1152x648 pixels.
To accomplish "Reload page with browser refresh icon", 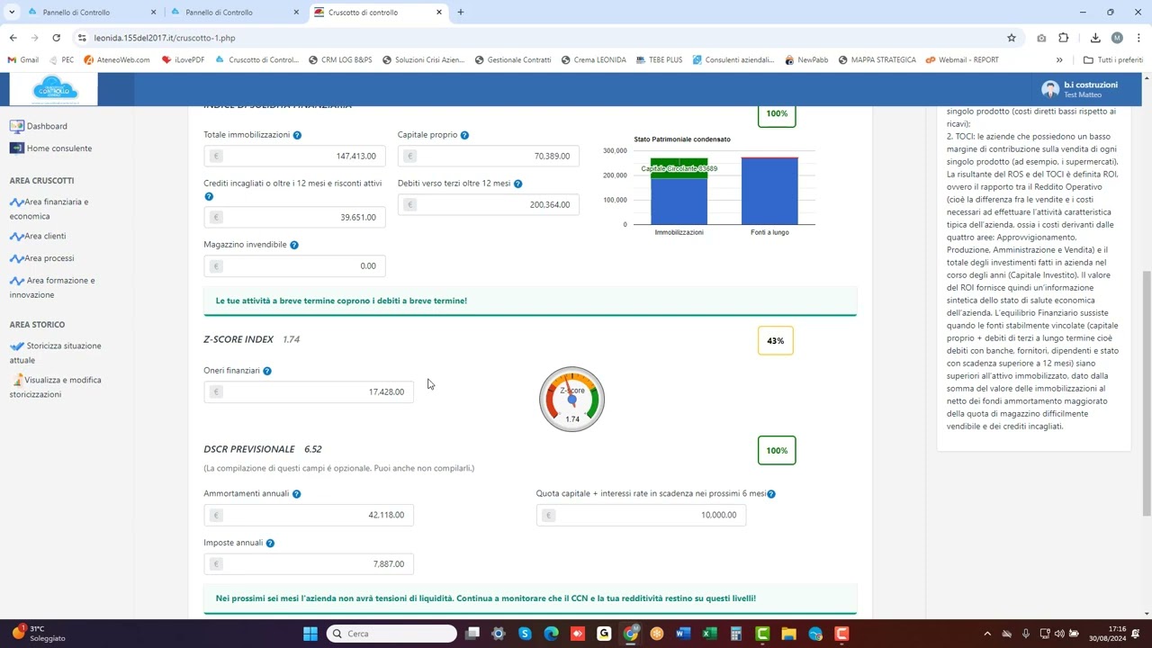I will pos(56,38).
